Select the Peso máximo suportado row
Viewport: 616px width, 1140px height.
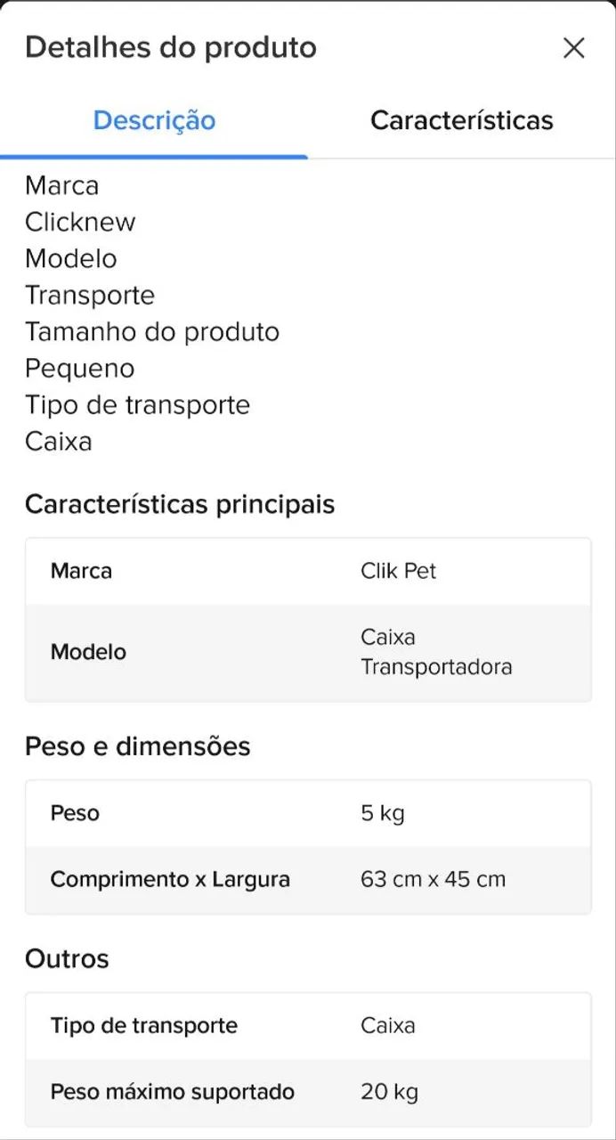[308, 1091]
